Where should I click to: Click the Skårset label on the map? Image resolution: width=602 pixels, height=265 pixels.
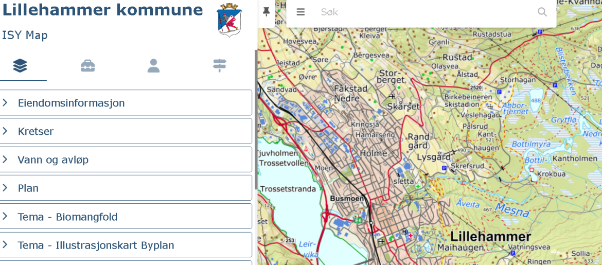[x=403, y=107]
